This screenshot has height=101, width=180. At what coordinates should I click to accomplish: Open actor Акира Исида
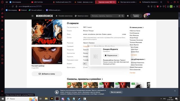click(x=134, y=38)
